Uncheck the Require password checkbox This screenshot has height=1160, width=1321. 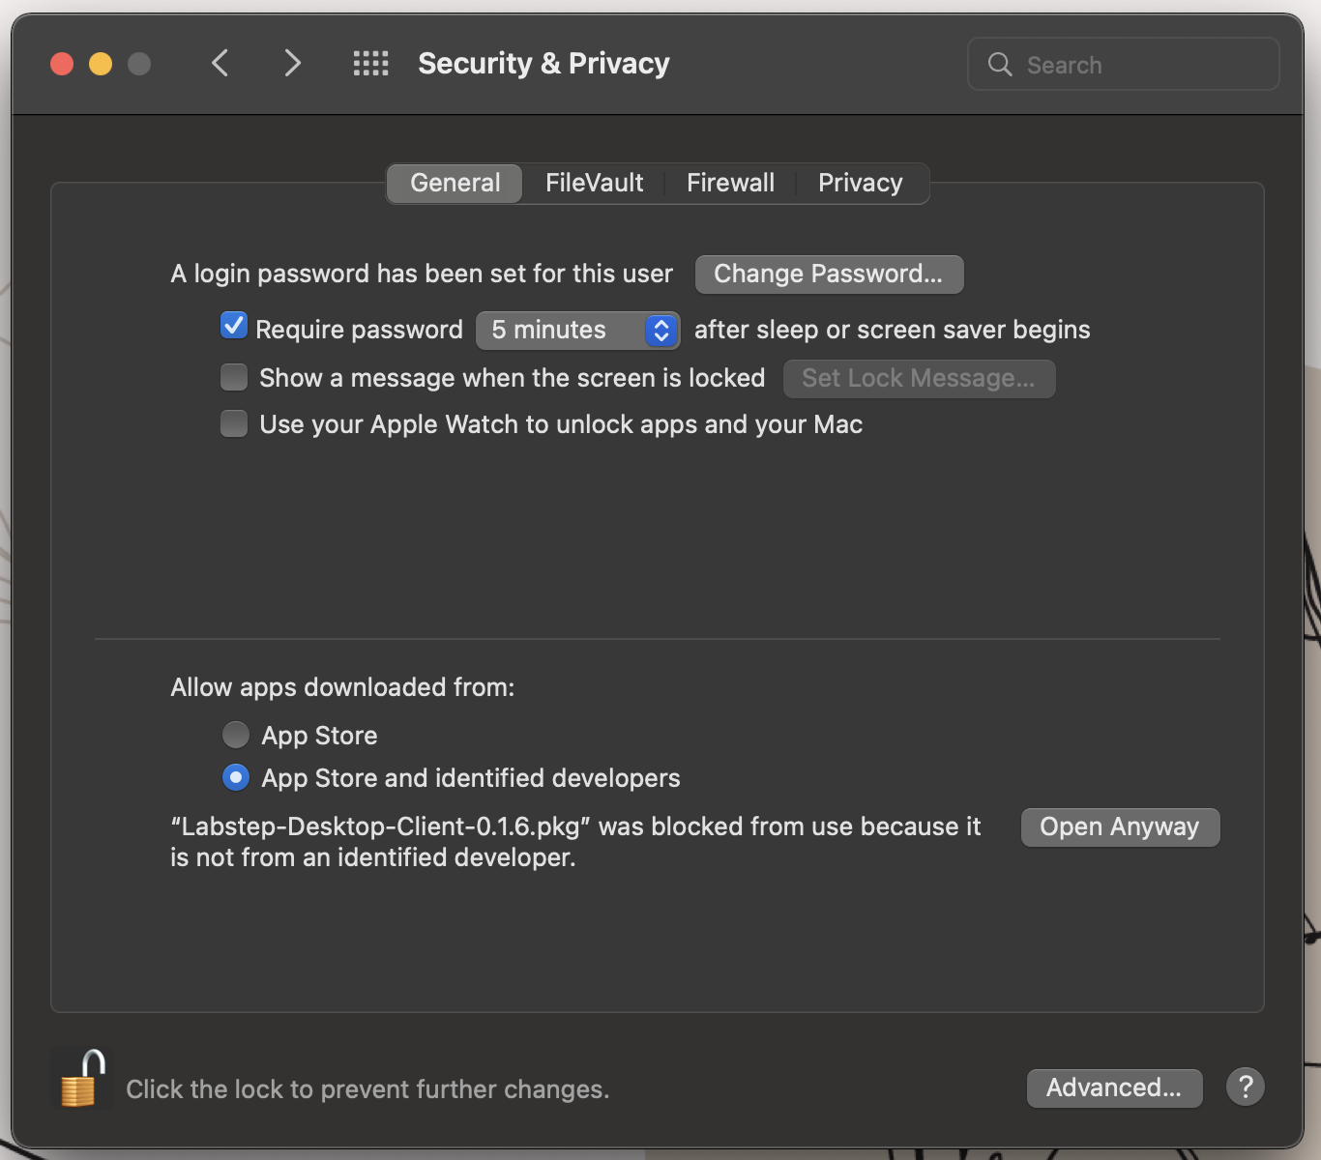point(234,327)
